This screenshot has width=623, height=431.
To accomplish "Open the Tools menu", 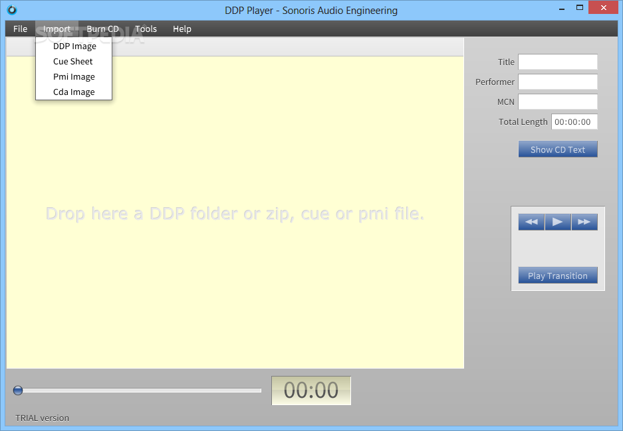I will click(146, 29).
